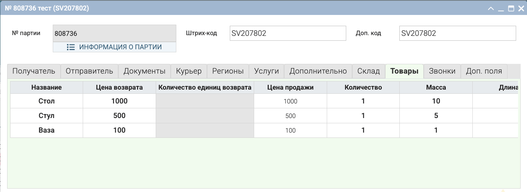Click return price 1000 for Стол
The image size is (527, 192).
[x=119, y=101]
